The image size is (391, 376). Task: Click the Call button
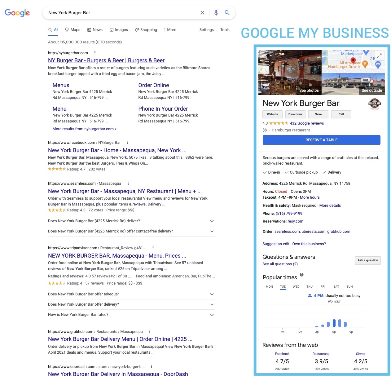tap(341, 114)
